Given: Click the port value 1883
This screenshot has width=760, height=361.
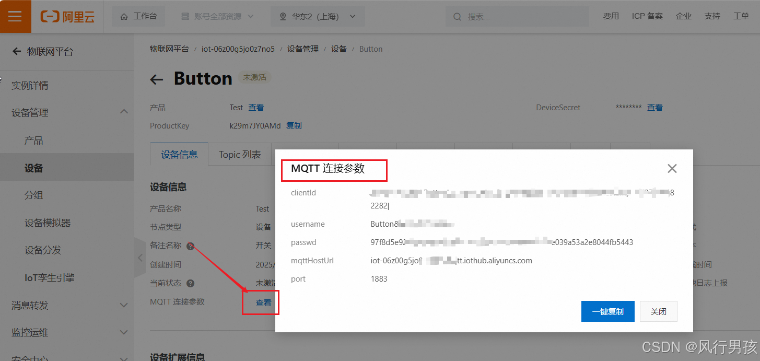Looking at the screenshot, I should 379,279.
